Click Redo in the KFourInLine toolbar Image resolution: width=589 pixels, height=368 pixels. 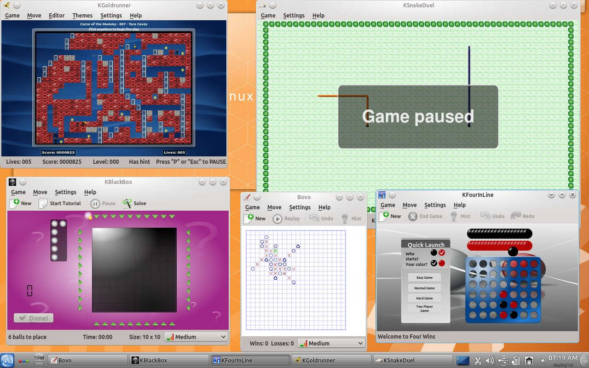coord(523,216)
